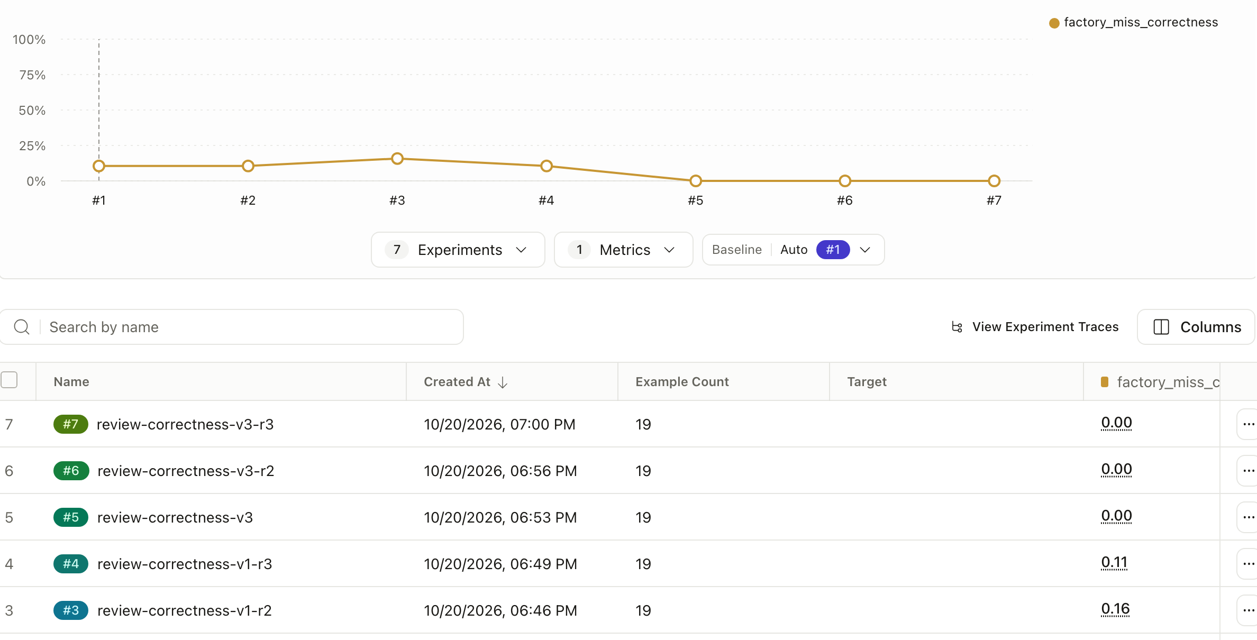Open the Baseline Auto #1 dropdown
The width and height of the screenshot is (1257, 640).
(x=793, y=250)
